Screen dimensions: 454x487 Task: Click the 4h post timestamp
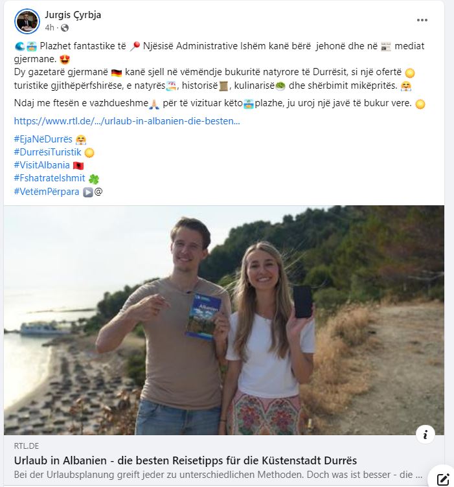tap(50, 28)
